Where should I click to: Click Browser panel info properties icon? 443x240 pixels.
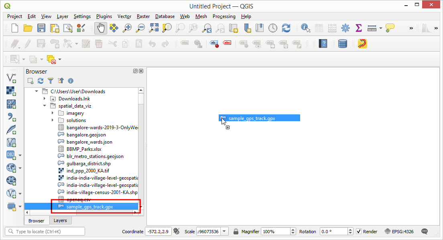point(71,81)
